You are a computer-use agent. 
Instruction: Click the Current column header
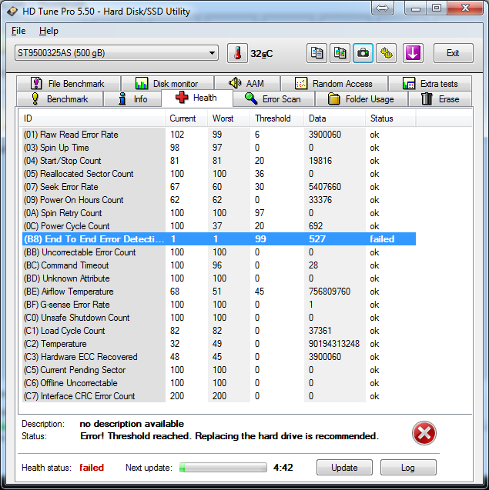click(186, 118)
